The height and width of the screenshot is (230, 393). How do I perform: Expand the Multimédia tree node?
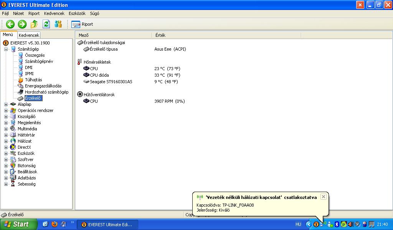coord(6,129)
